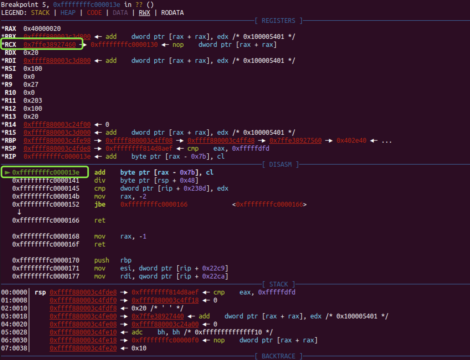The width and height of the screenshot is (470, 360).
Task: Click 0x7ffe38927440 in the stack view
Action: pyautogui.click(x=158, y=316)
